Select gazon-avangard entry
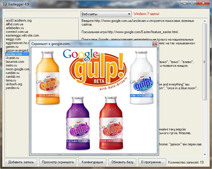This screenshot has width=212, height=169. coord(17,50)
